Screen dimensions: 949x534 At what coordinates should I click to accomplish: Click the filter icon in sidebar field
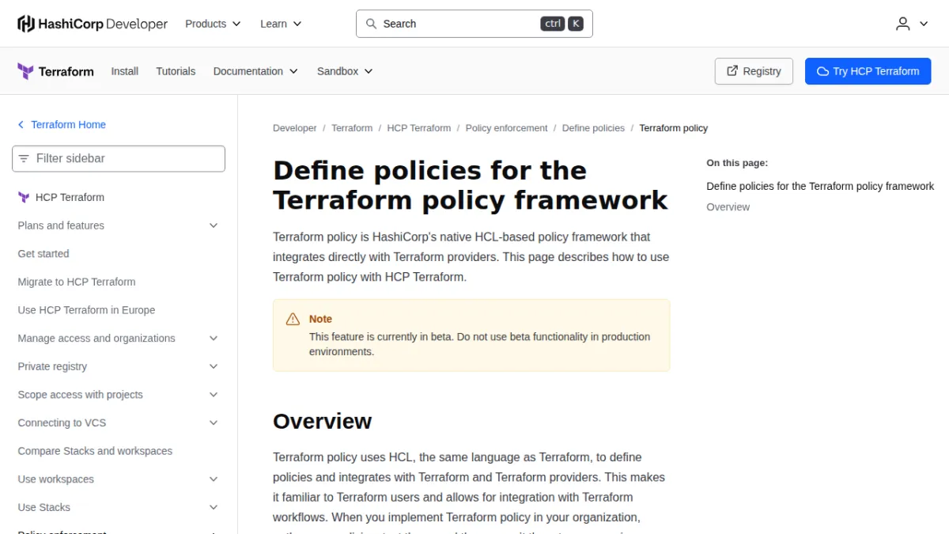tap(24, 158)
